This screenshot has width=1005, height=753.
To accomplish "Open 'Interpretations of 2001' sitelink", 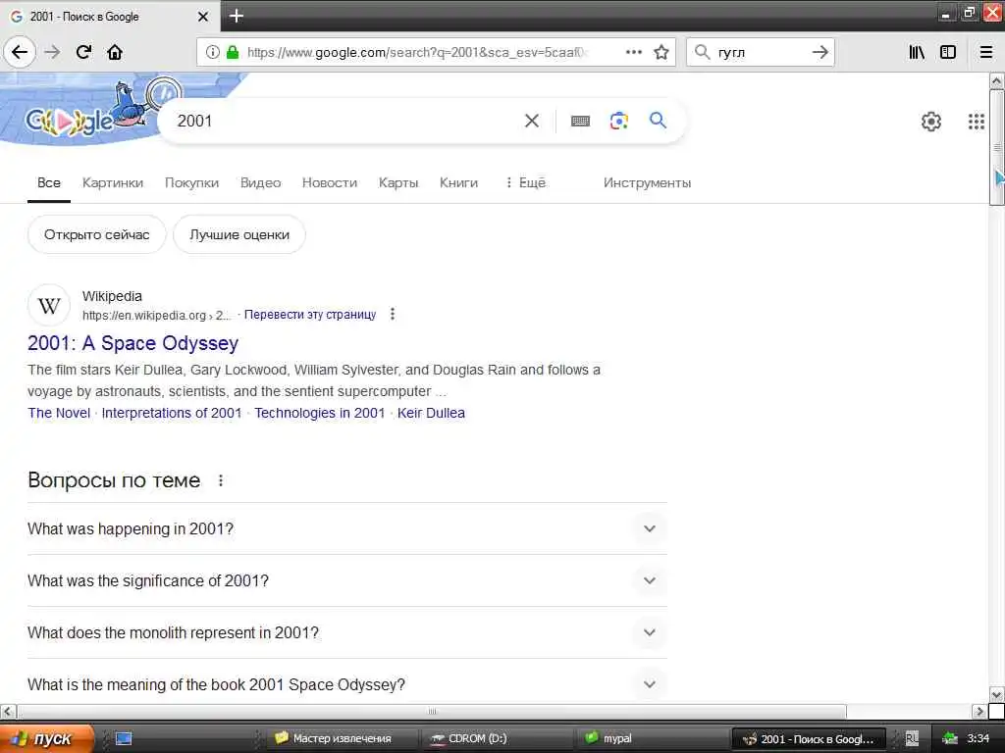I will pyautogui.click(x=172, y=413).
